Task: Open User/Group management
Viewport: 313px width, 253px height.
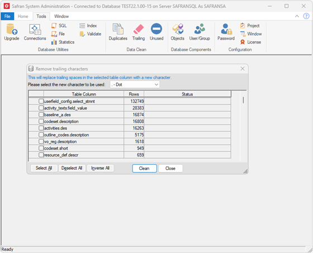Action: [x=200, y=32]
